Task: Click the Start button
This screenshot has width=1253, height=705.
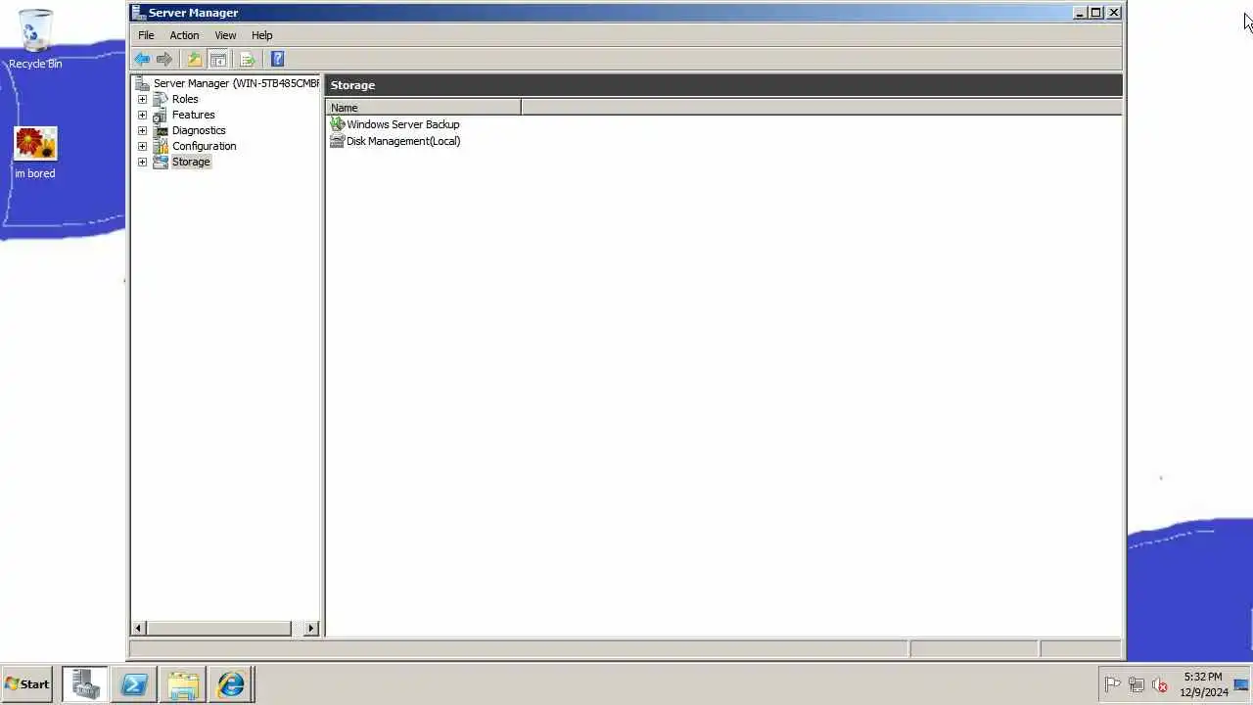Action: coord(27,684)
